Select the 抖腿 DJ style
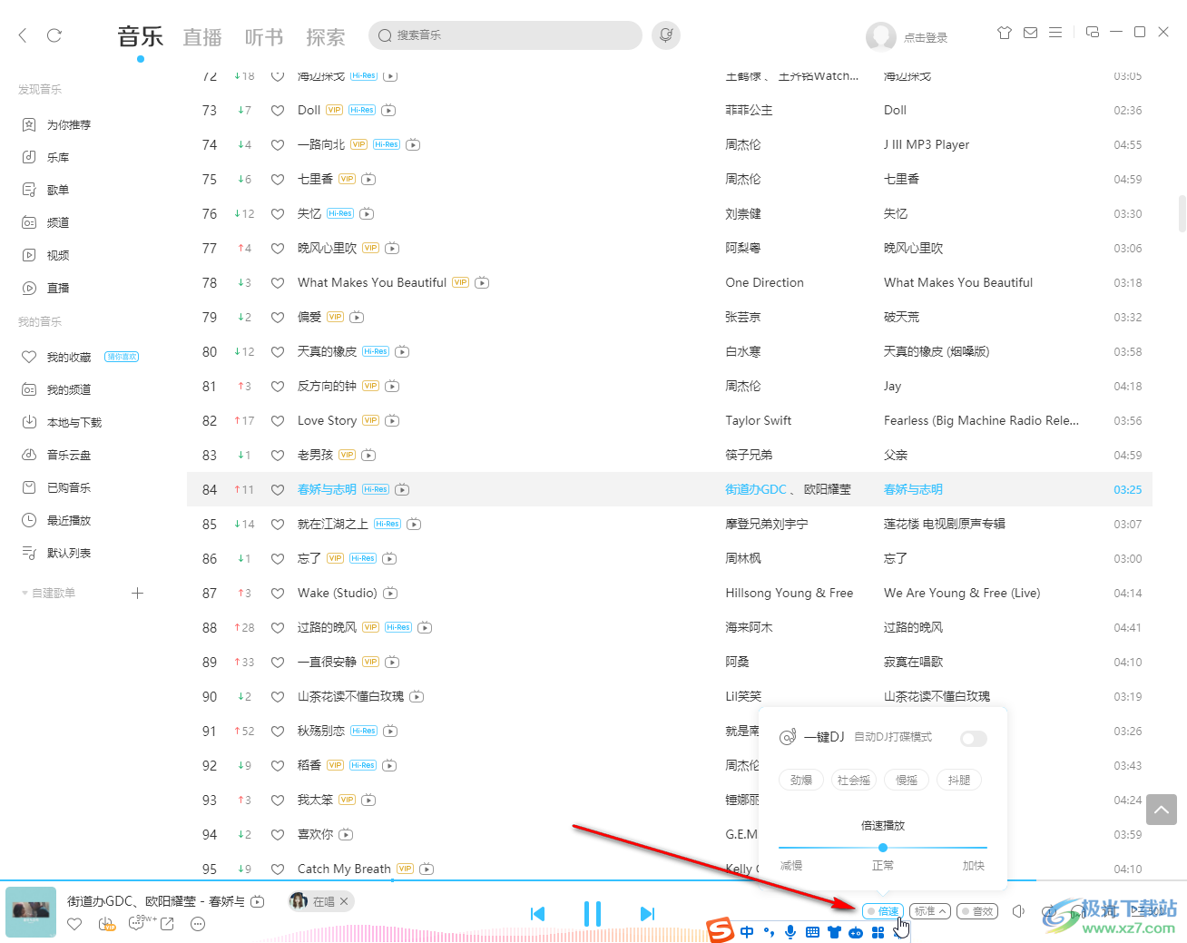Screen dimensions: 1187x943 [959, 781]
